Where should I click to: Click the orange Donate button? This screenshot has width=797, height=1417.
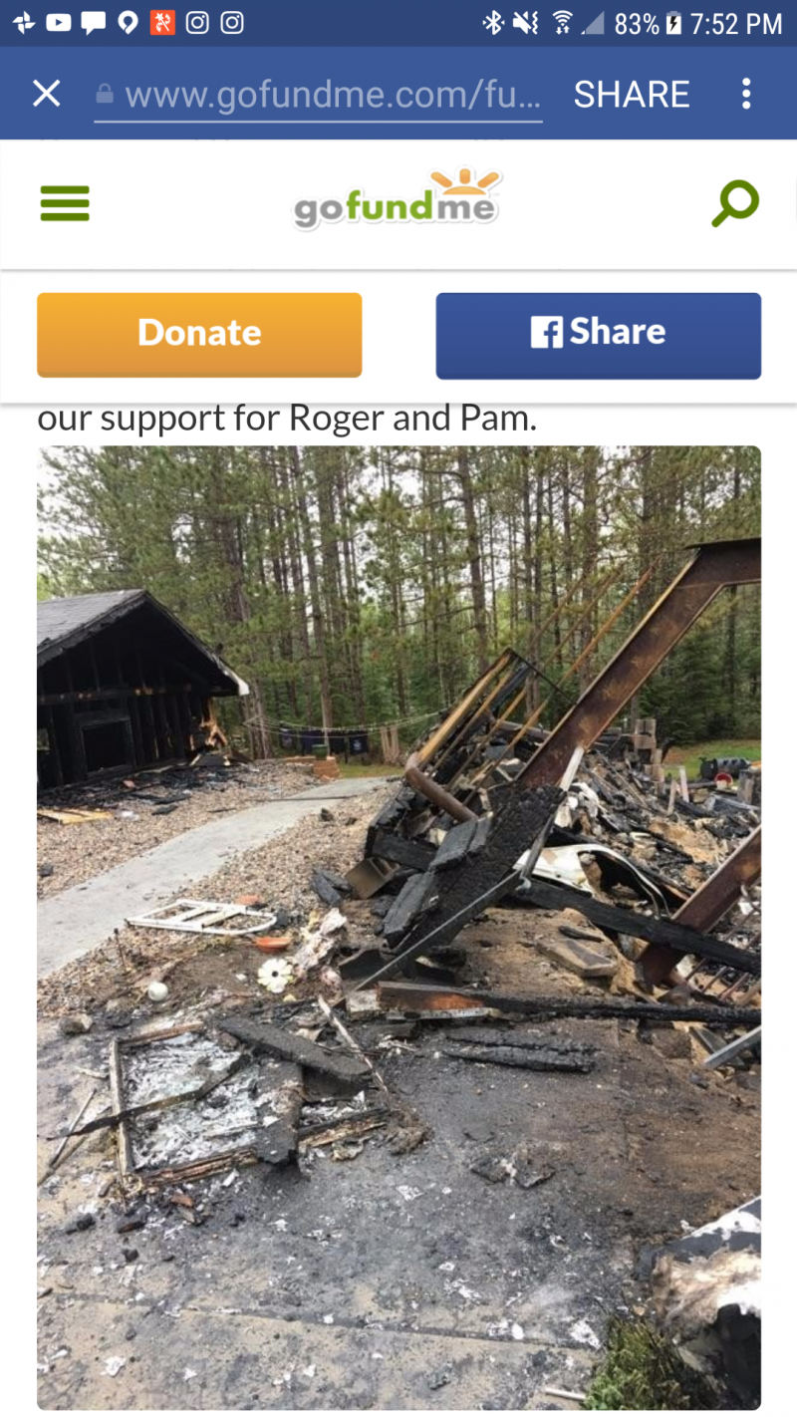tap(199, 334)
